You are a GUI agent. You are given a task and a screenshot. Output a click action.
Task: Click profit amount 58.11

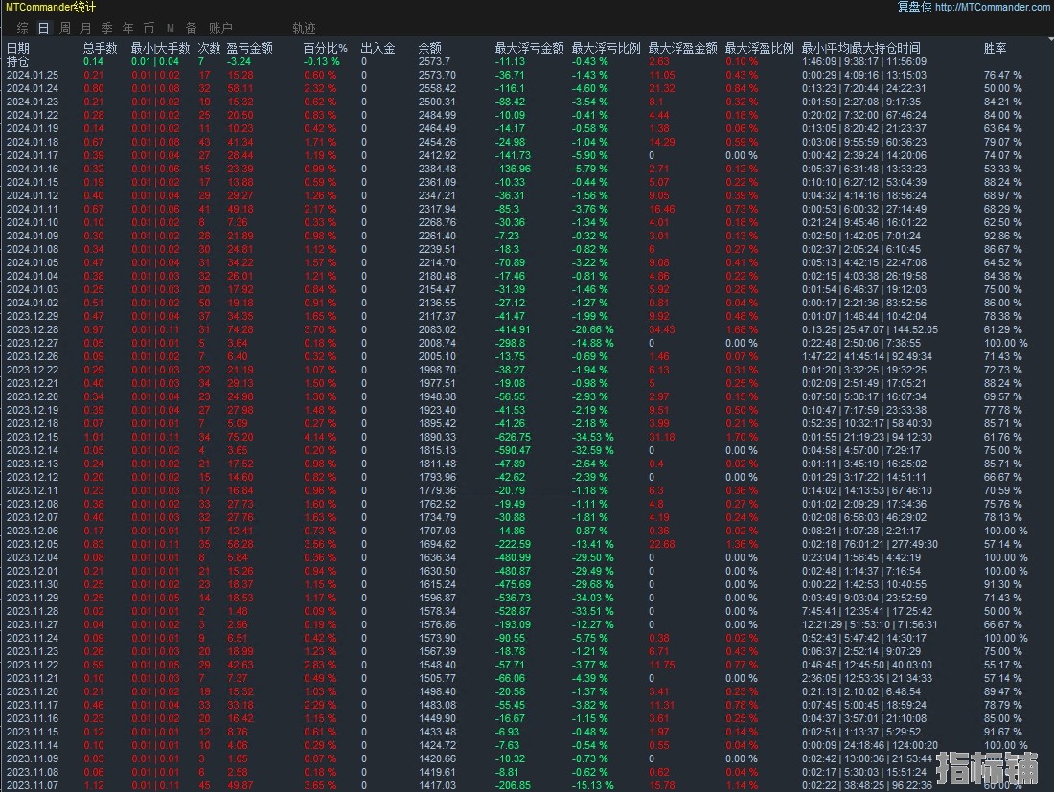(x=240, y=88)
